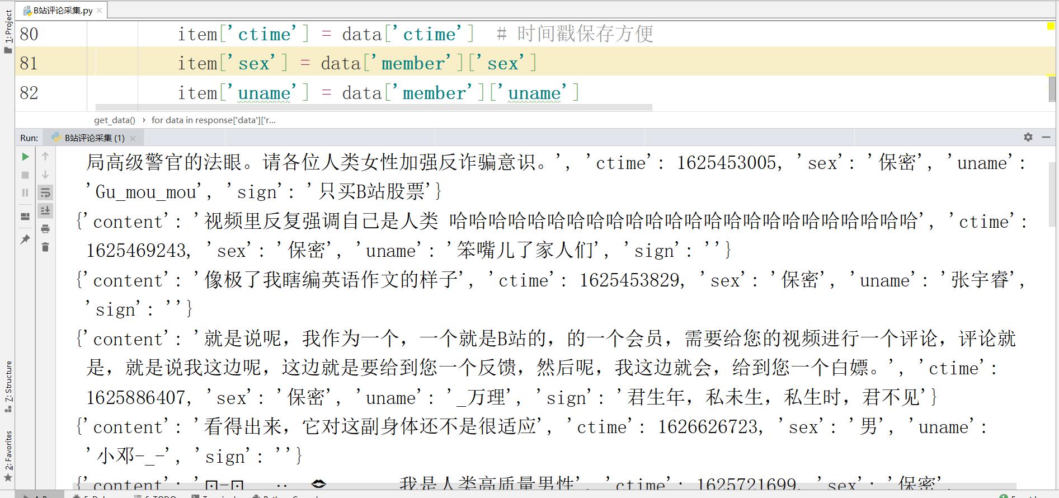Image resolution: width=1059 pixels, height=498 pixels.
Task: Click ctime value 1625453829
Action: (629, 280)
